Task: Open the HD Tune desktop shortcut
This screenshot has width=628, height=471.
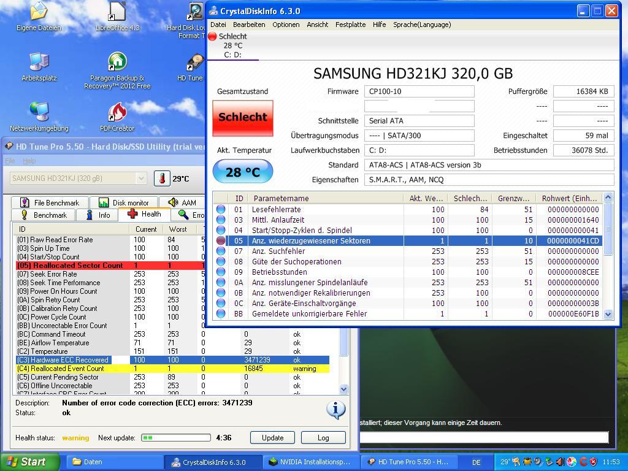Action: [192, 67]
